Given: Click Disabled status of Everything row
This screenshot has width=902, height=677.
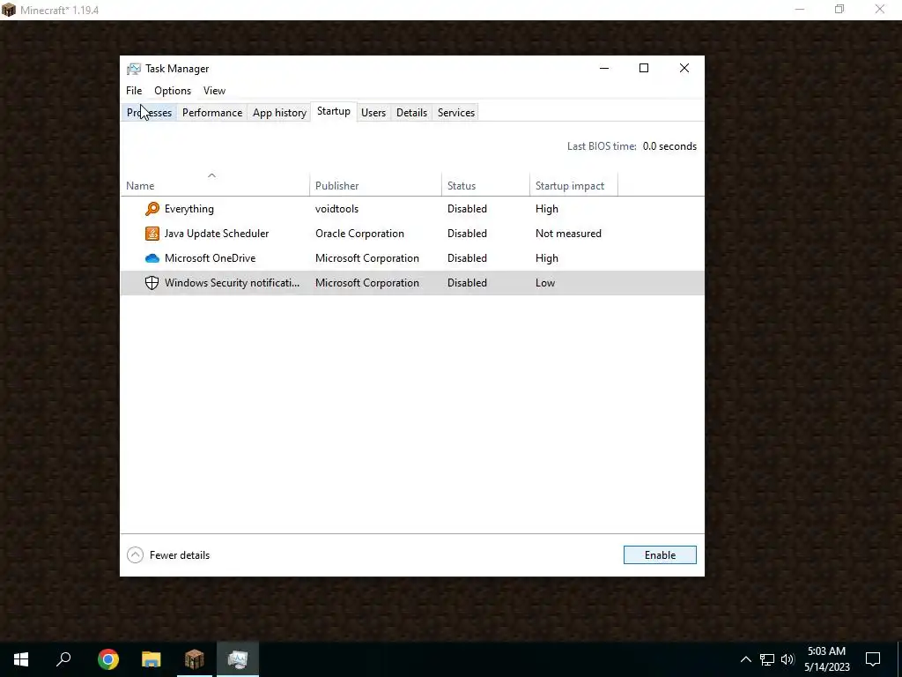Looking at the screenshot, I should coord(467,208).
